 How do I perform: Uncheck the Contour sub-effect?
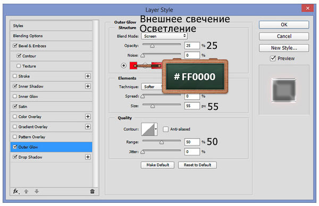(19, 56)
